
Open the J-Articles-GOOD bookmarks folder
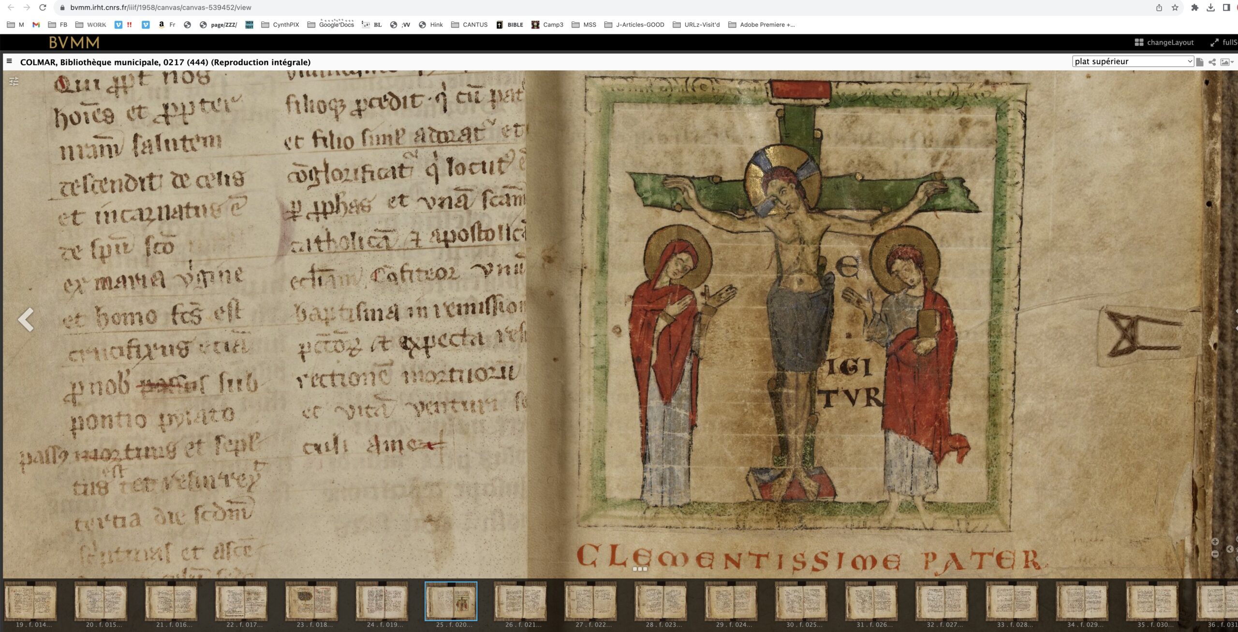click(x=634, y=25)
